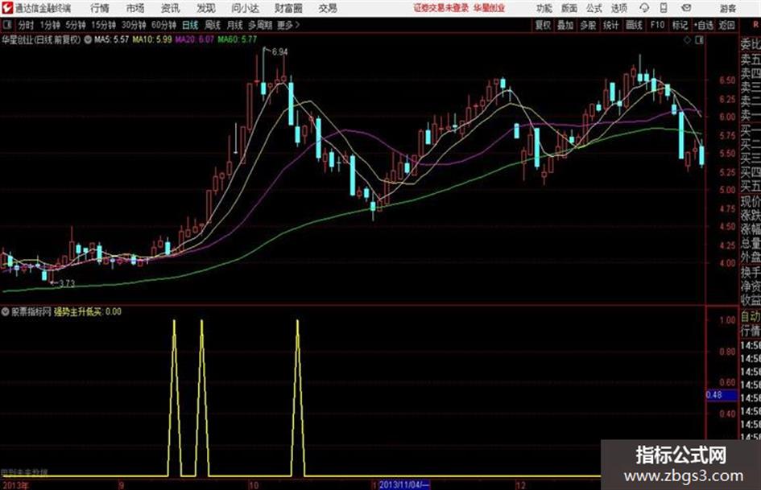The image size is (761, 490).
Task: Click the MA5: 5.57 value label
Action: [x=111, y=39]
